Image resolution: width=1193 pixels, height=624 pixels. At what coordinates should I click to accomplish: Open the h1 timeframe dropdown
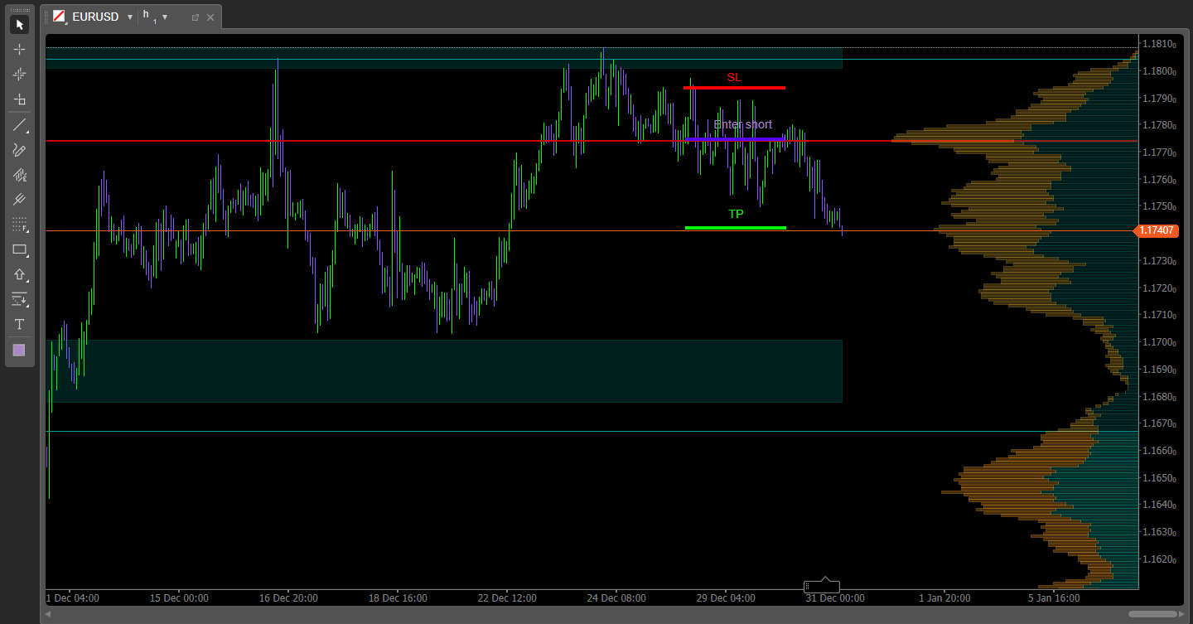pos(165,17)
